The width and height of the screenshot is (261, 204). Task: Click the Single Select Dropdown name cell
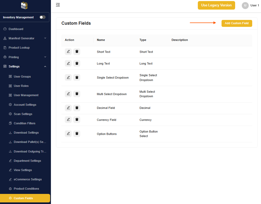click(113, 78)
